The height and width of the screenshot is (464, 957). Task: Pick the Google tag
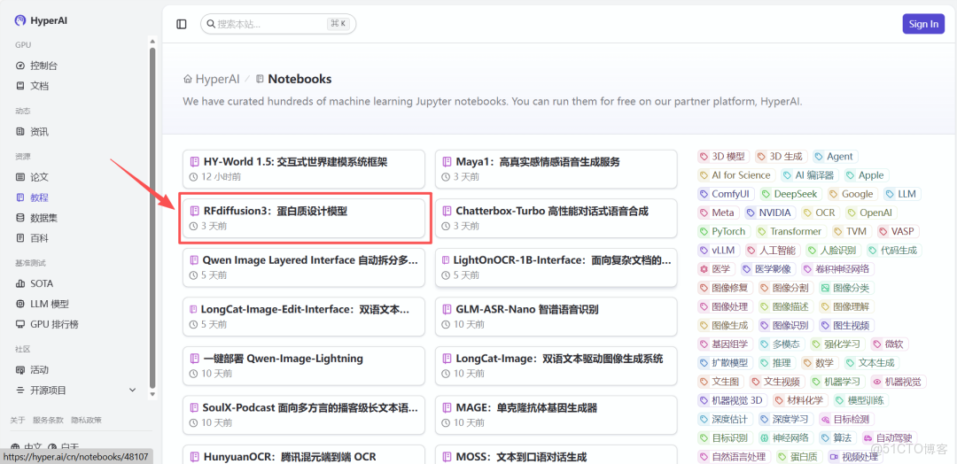pos(852,194)
